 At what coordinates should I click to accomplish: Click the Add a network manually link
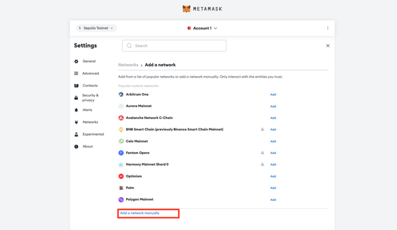[x=140, y=213]
